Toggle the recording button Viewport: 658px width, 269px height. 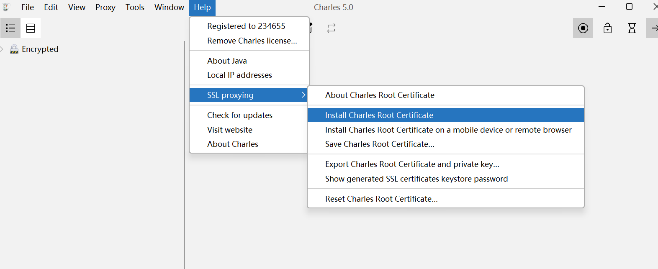point(583,28)
